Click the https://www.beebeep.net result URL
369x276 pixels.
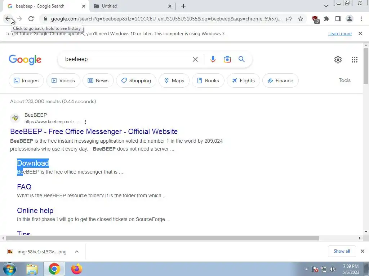click(x=48, y=122)
